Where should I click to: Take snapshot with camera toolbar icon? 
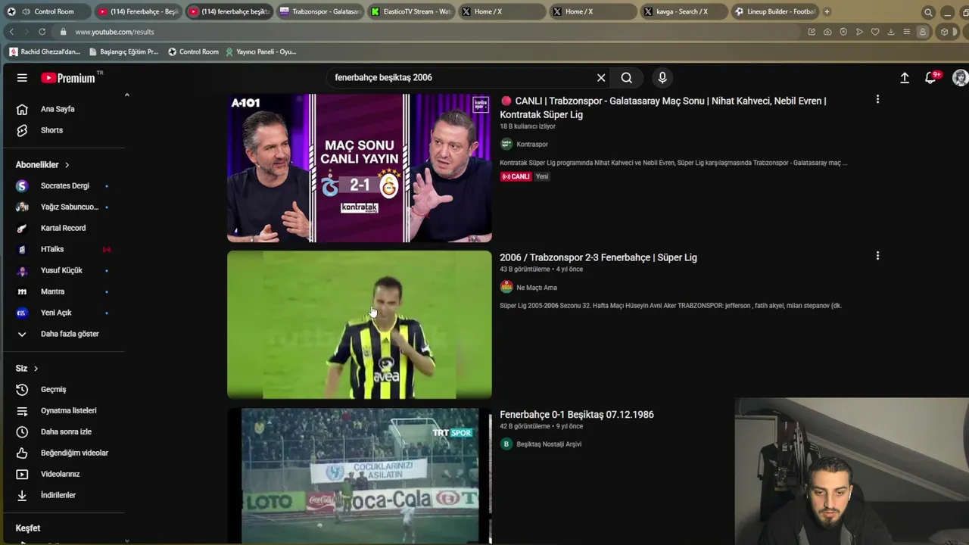point(827,32)
